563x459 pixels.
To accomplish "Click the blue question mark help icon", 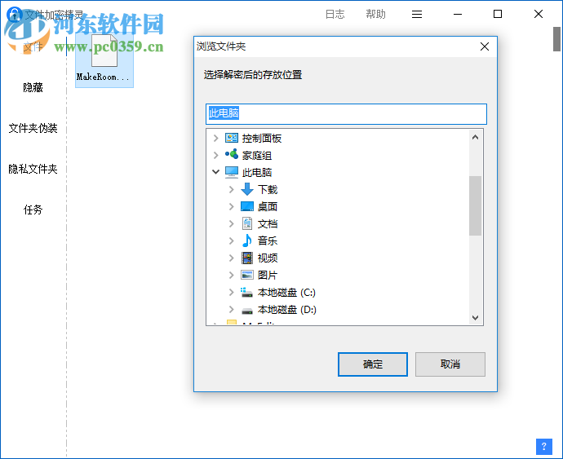I will 544,447.
